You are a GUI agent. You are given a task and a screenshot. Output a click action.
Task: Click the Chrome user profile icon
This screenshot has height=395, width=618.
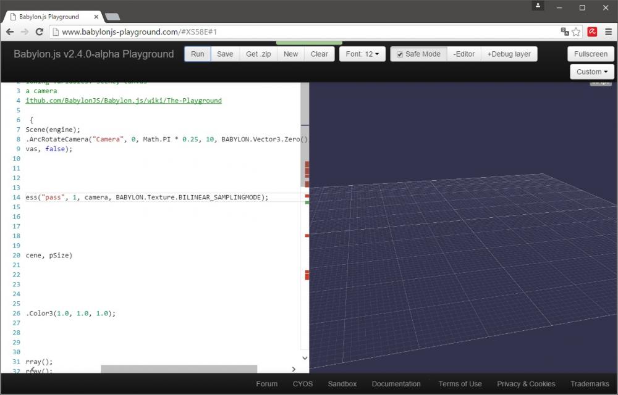[x=538, y=6]
